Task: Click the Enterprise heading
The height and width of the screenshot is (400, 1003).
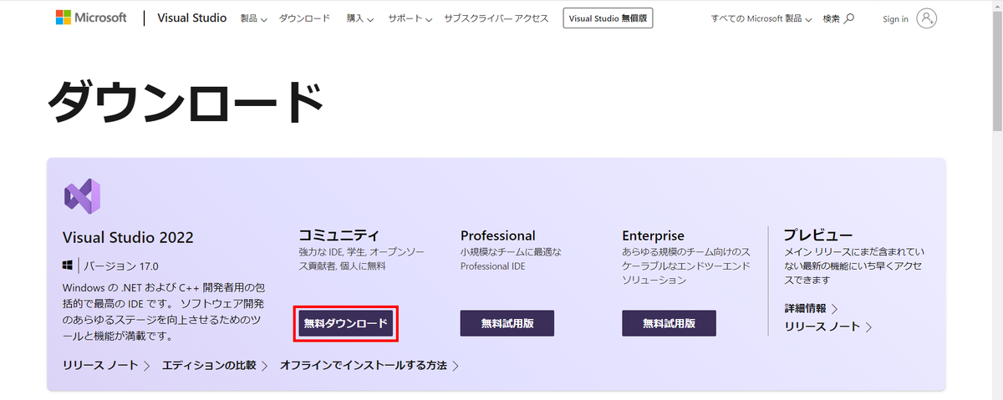Action: (654, 235)
